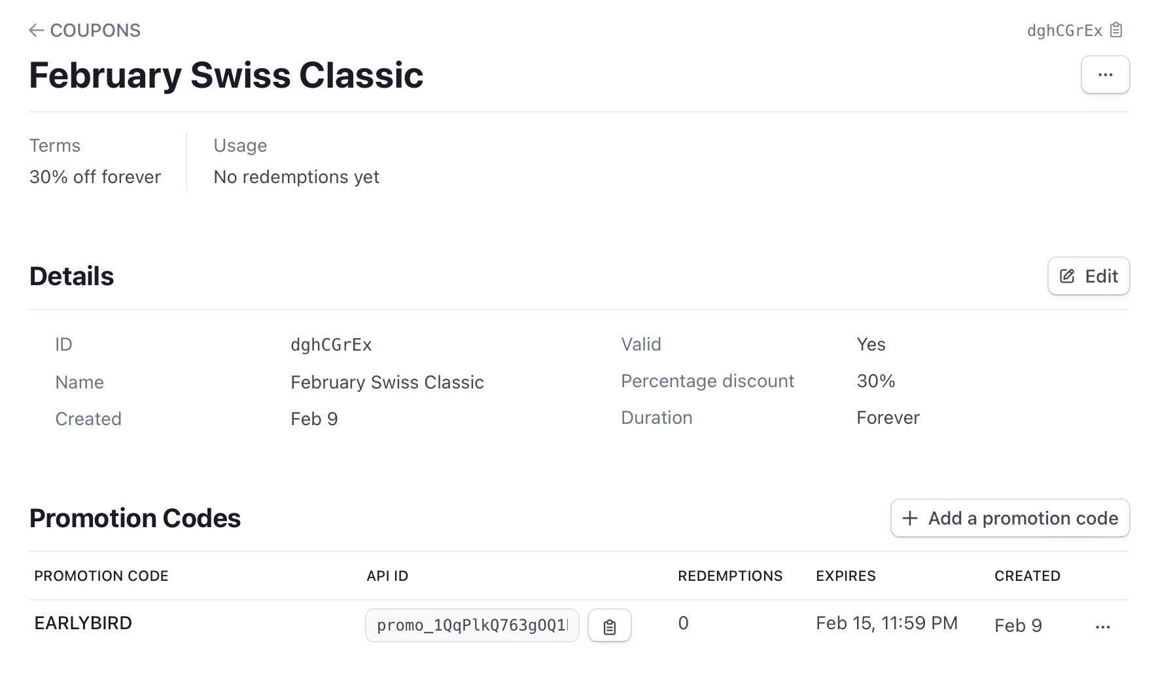Screen dimensions: 1171x675
Task: Click the API ID column header
Action: [x=387, y=576]
